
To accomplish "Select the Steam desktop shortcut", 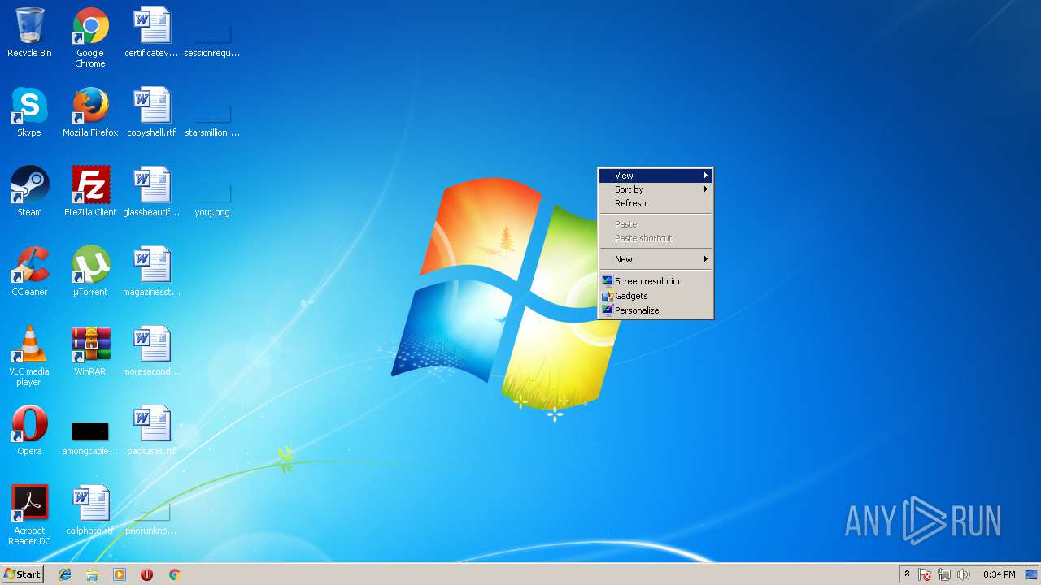I will point(29,192).
